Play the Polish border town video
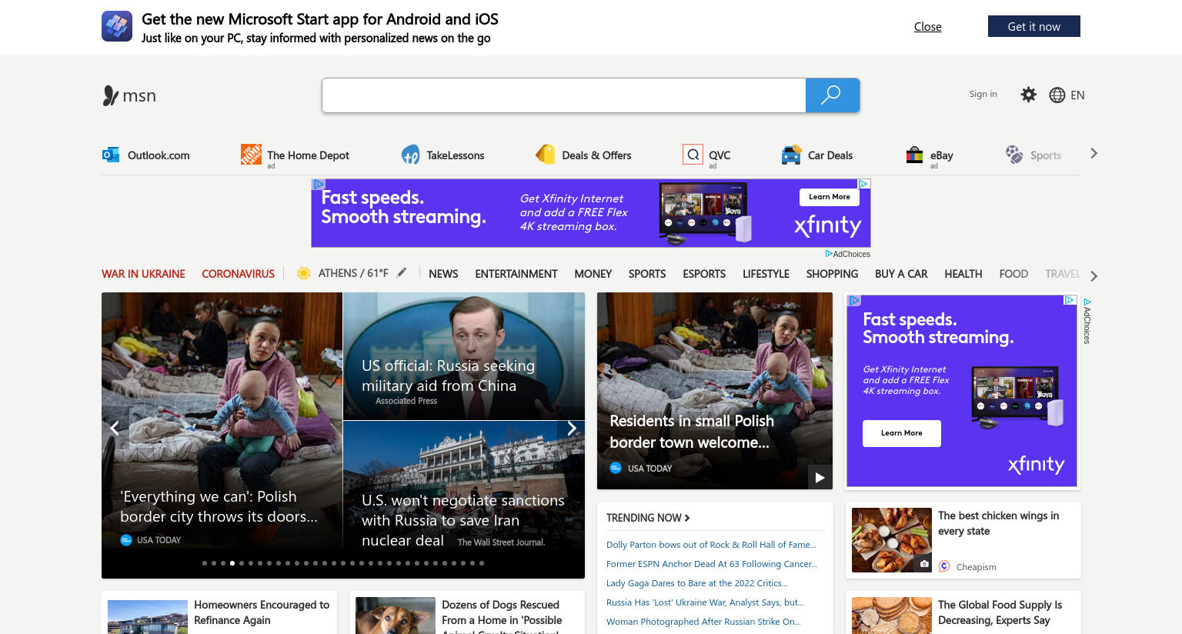Viewport: 1182px width, 634px height. coord(820,477)
